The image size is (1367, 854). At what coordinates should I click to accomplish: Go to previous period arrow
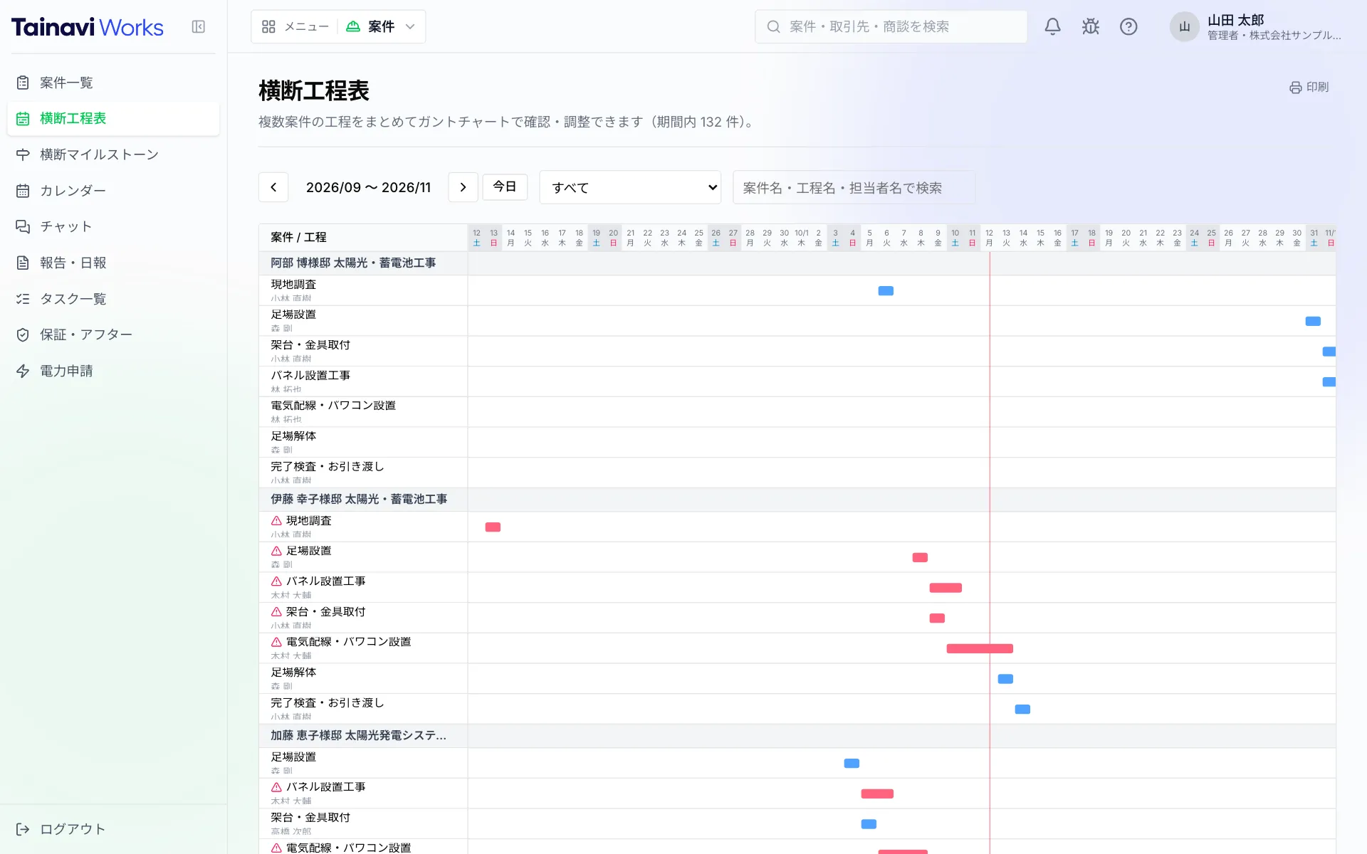pyautogui.click(x=273, y=187)
